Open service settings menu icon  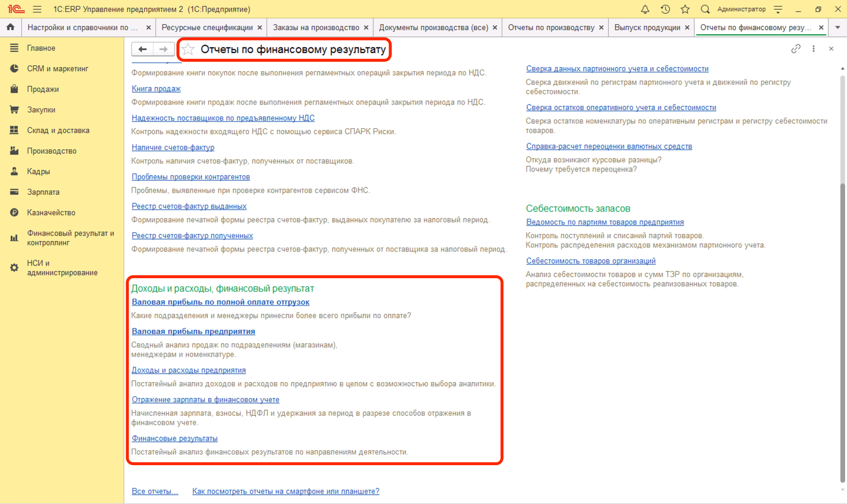[x=778, y=9]
